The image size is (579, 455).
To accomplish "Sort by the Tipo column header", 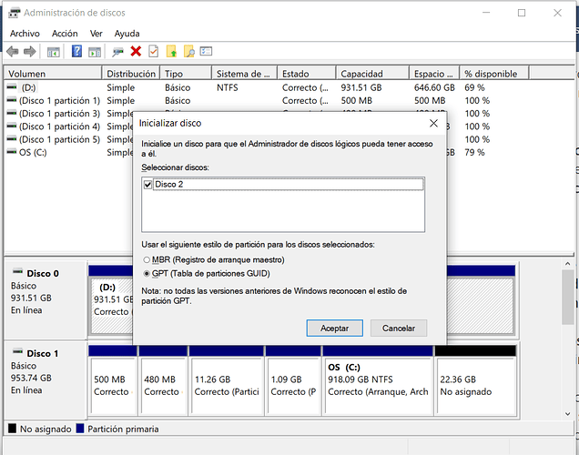I will [x=186, y=74].
